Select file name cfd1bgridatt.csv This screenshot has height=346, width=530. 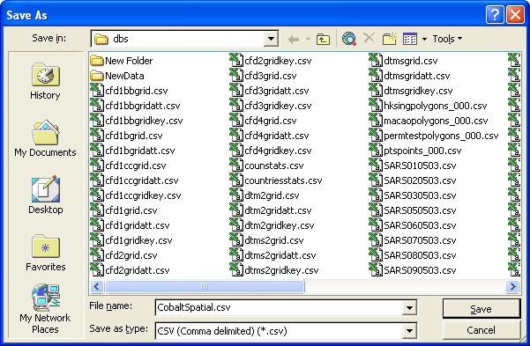click(140, 151)
